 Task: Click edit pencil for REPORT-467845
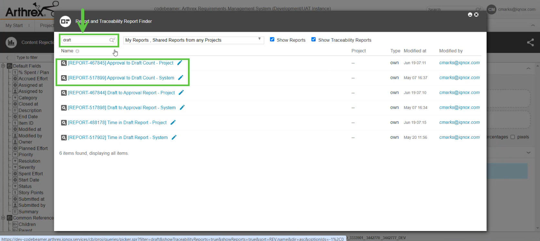(x=180, y=63)
